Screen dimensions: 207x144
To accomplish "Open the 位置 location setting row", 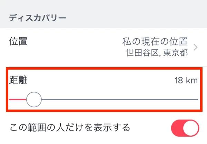I will click(103, 47).
